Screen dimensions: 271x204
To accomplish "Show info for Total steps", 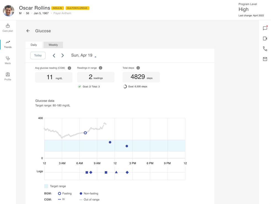I will (x=138, y=68).
